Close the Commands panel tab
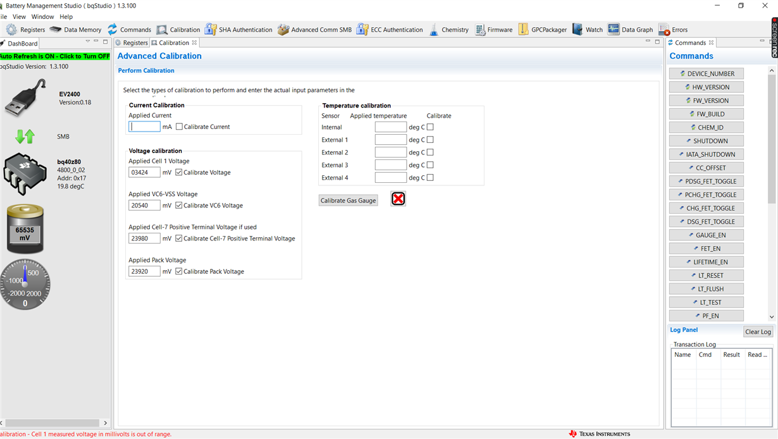The height and width of the screenshot is (439, 778). tap(711, 43)
